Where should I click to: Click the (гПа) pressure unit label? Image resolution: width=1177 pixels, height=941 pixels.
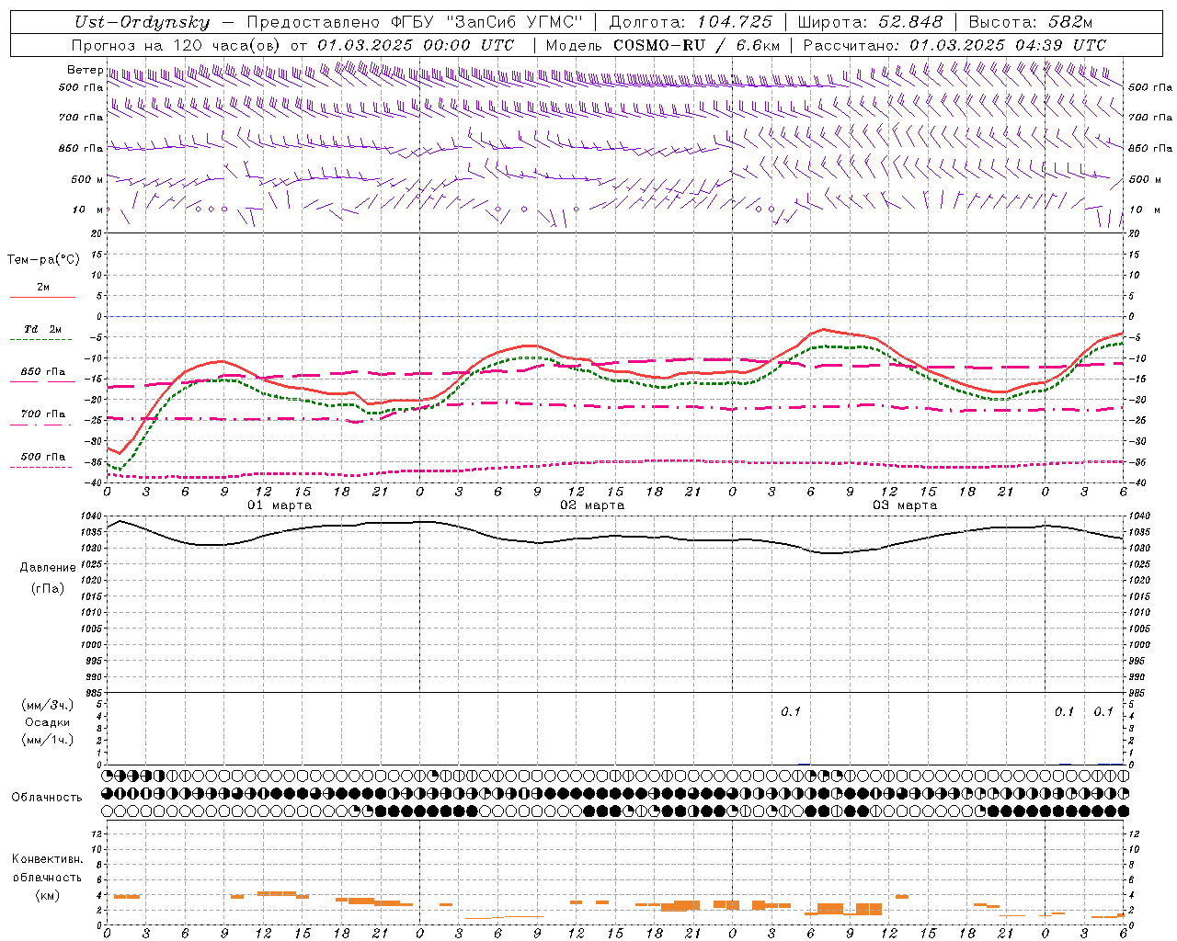[48, 588]
